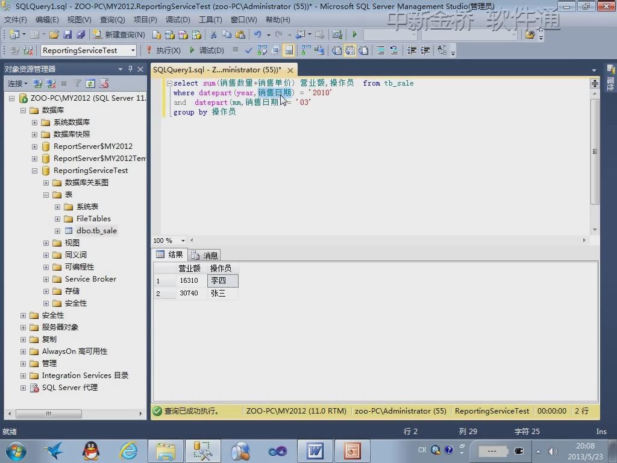Viewport: 617px width, 463px height.
Task: Expand the SQL Server 代理 node
Action: [23, 388]
